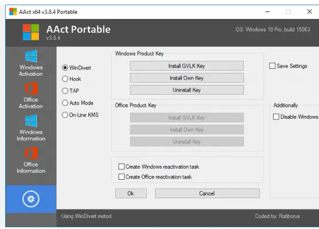Open Office Activation from the sidebar
This screenshot has width=319, height=229.
(31, 95)
